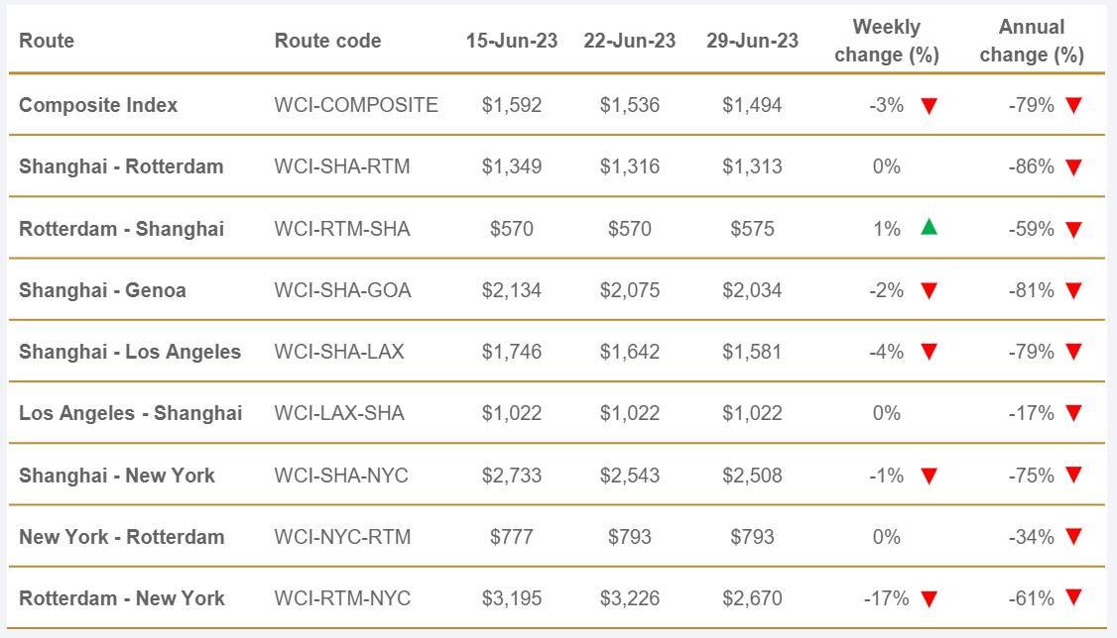This screenshot has width=1117, height=638.
Task: Click red weekly arrow for Shanghai - Los Angeles
Action: [929, 353]
